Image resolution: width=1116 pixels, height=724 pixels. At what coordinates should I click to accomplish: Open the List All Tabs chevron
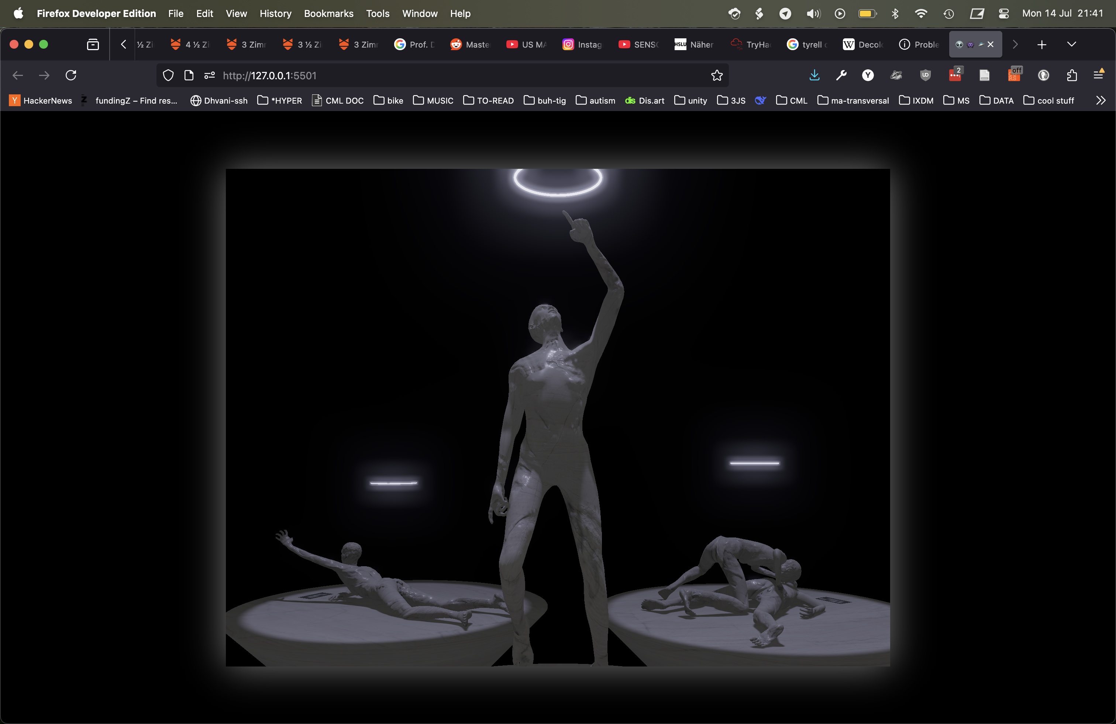click(x=1071, y=44)
